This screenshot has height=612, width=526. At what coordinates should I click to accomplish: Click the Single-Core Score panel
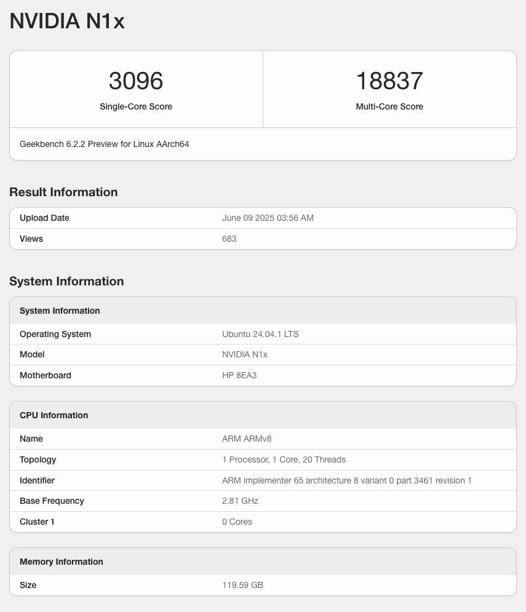(x=135, y=89)
